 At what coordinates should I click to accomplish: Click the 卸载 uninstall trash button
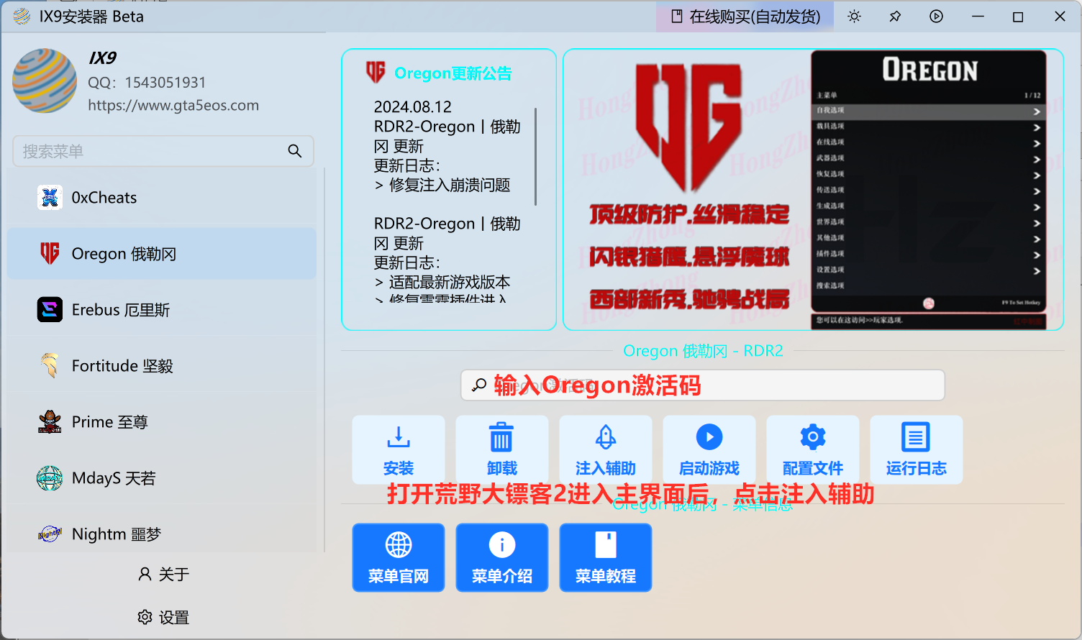click(502, 450)
